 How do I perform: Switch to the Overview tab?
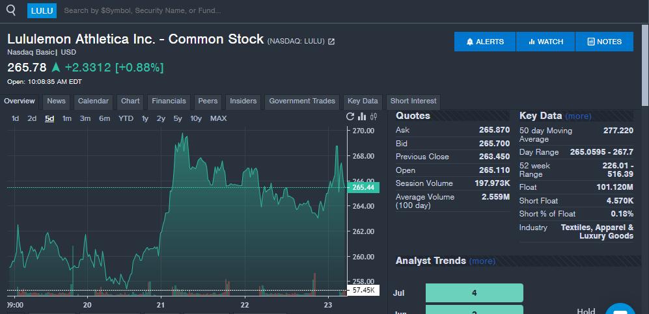click(x=20, y=101)
